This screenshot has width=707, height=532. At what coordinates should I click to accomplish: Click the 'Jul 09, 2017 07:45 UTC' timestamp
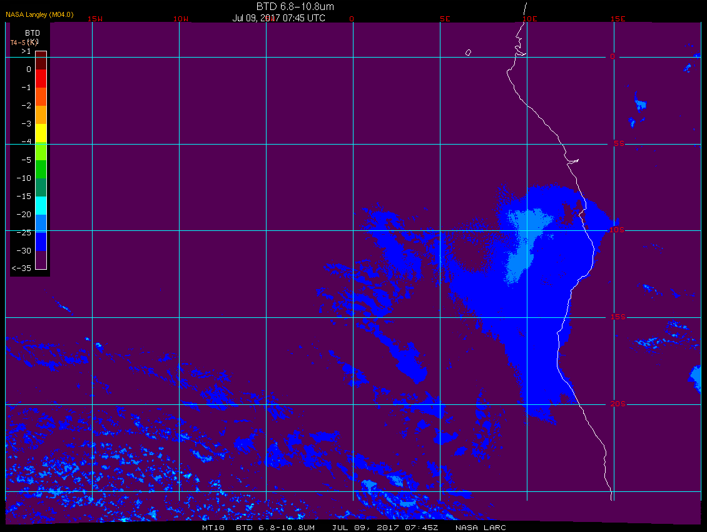(x=278, y=18)
